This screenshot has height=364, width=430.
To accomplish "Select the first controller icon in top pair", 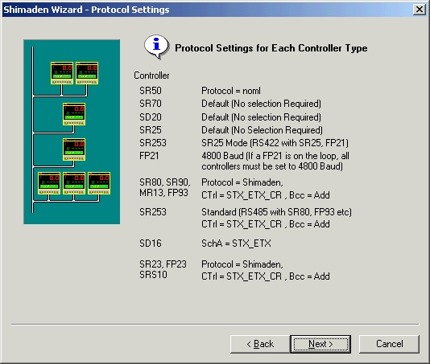I will tap(62, 73).
